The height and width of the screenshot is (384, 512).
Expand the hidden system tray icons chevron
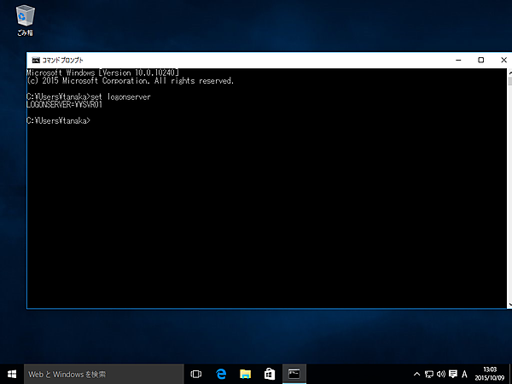tap(416, 374)
